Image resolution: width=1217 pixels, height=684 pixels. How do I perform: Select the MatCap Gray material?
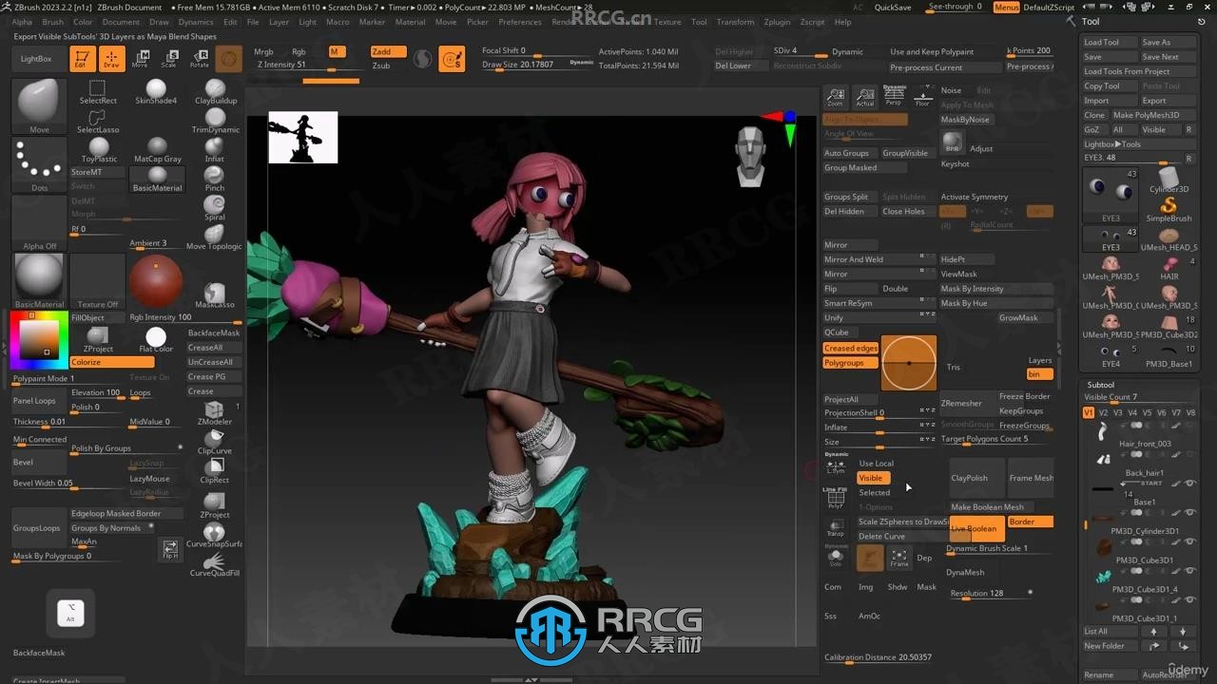pyautogui.click(x=158, y=151)
